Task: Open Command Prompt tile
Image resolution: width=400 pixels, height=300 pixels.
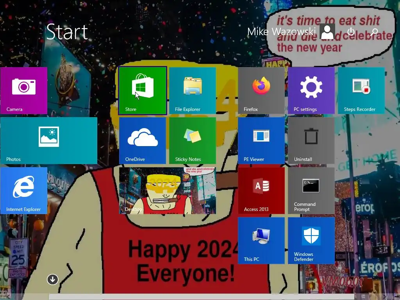Action: point(311,191)
